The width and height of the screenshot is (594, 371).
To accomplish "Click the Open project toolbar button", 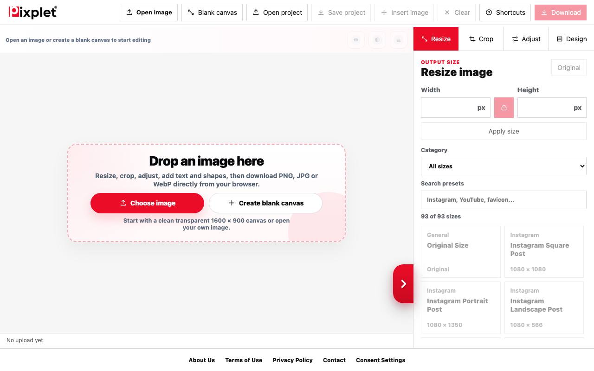I will pyautogui.click(x=277, y=13).
